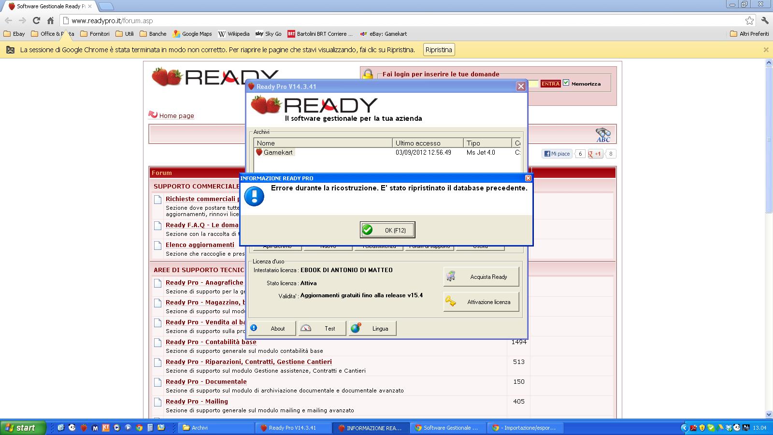Viewport: 773px width, 435px height.
Task: Open Bartolini BRT Corriere bookmark
Action: click(x=320, y=34)
